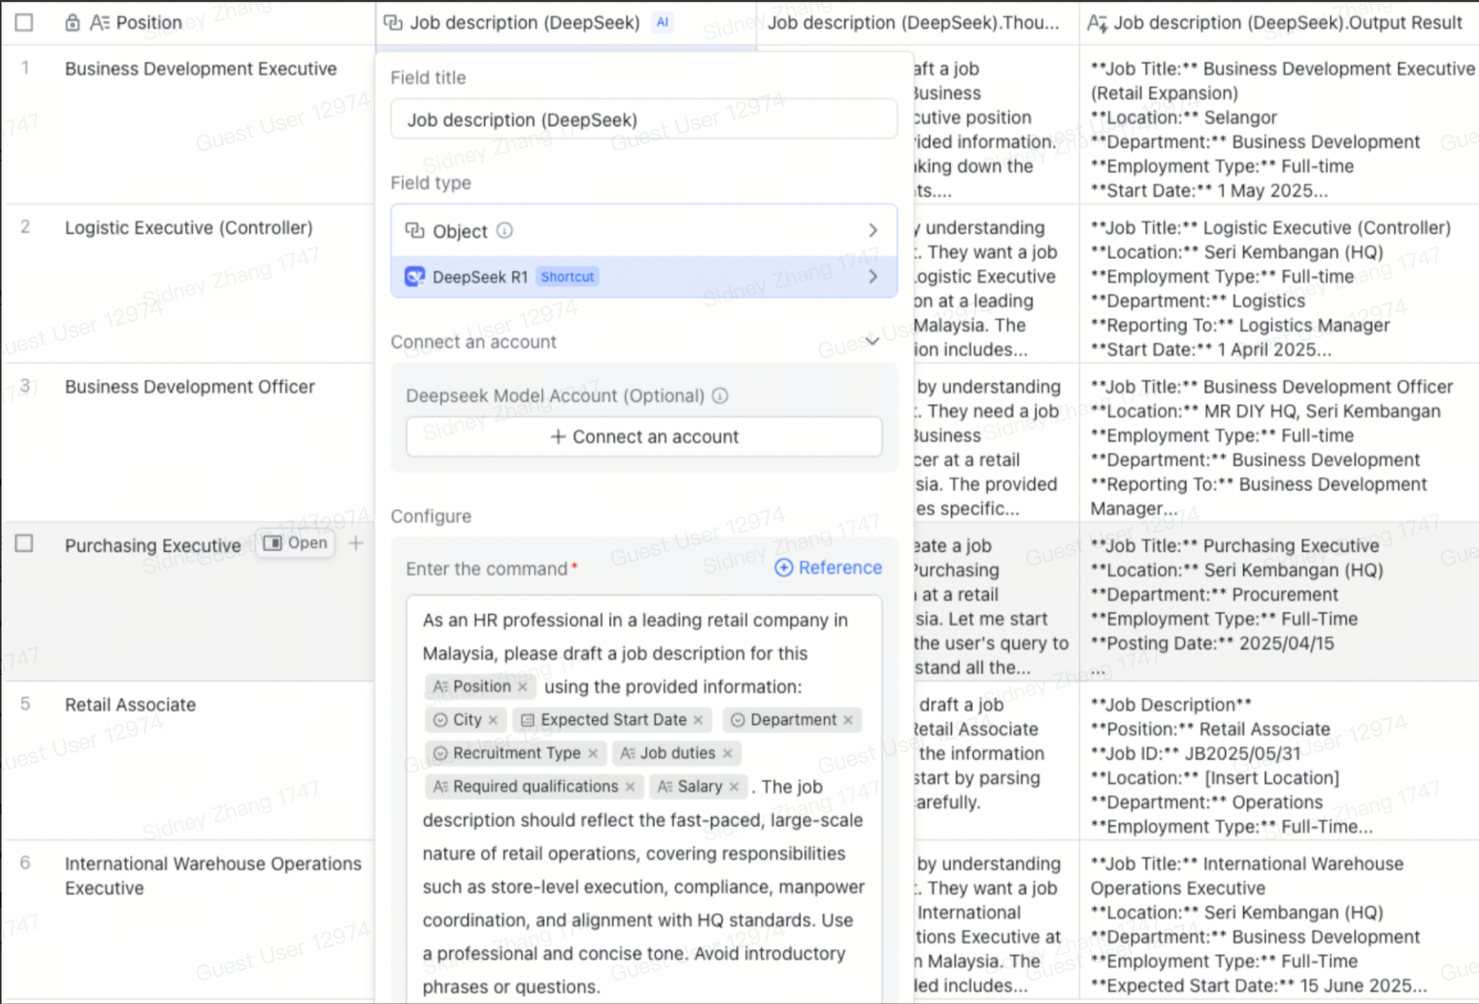Remove the City reference tag

[493, 720]
